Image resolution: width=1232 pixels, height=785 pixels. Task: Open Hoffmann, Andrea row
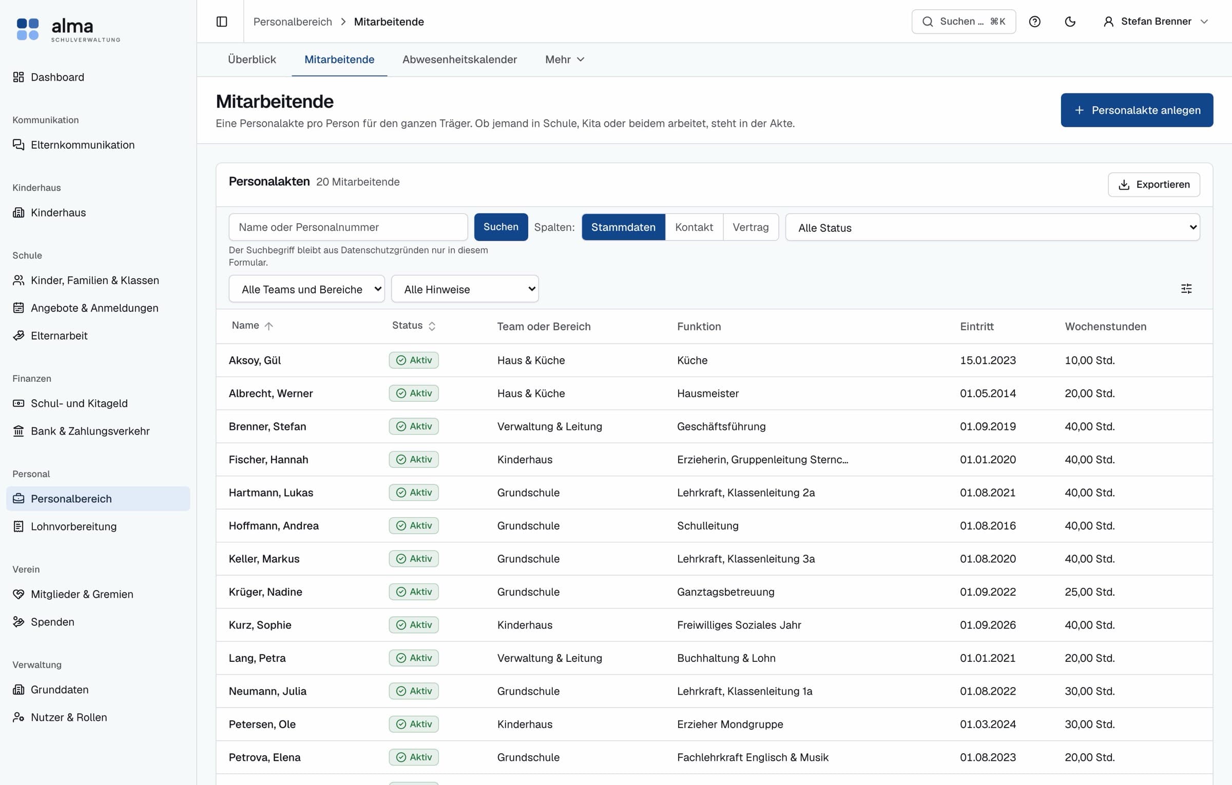click(714, 525)
